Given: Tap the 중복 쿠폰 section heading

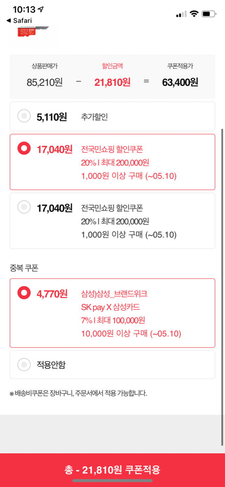Looking at the screenshot, I should (24, 268).
